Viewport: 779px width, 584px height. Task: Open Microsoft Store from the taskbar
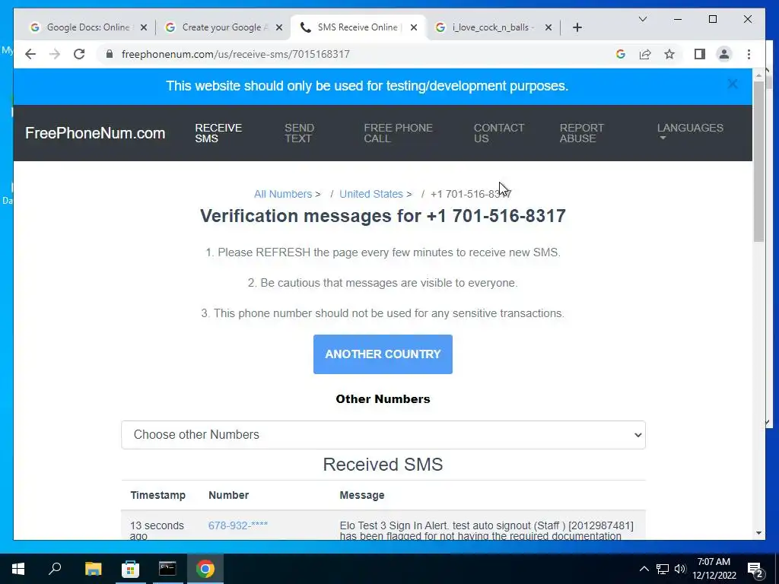point(130,569)
